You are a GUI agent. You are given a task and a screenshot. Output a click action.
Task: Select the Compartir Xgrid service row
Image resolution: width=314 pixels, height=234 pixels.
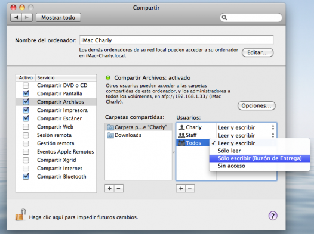click(56, 160)
